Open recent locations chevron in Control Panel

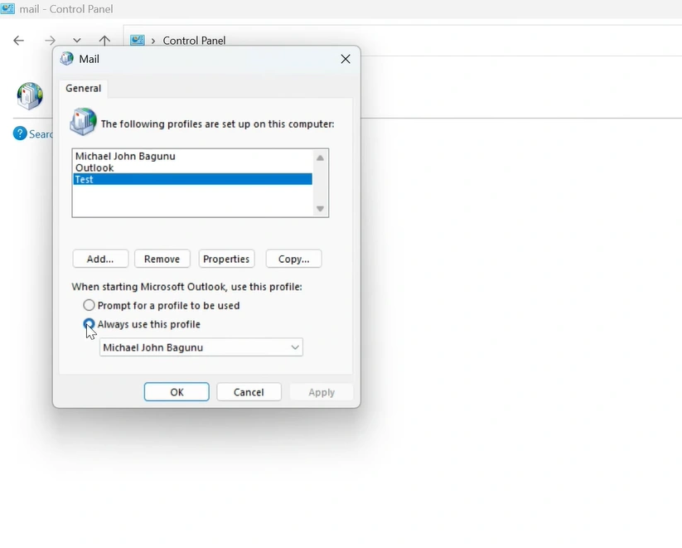(77, 41)
